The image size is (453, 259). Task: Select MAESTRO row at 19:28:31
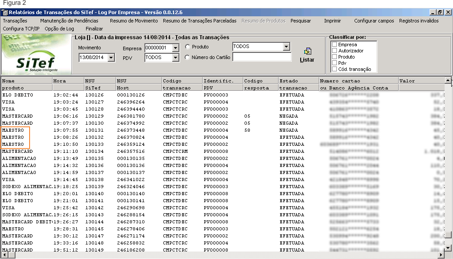[x=223, y=229]
